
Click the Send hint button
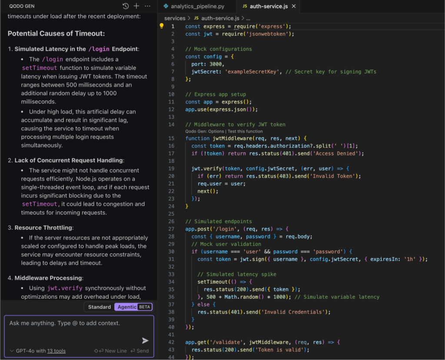[139, 351]
